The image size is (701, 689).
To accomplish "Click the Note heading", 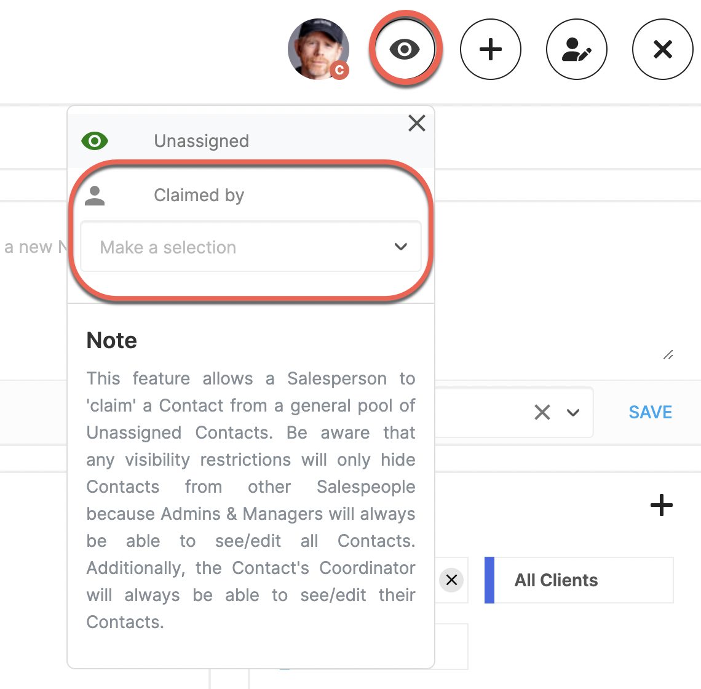I will click(112, 340).
